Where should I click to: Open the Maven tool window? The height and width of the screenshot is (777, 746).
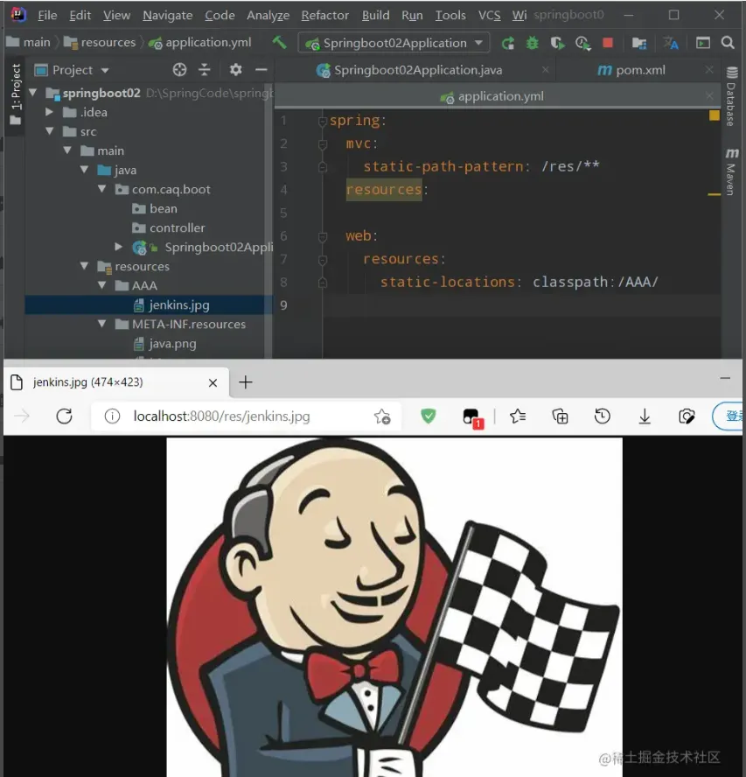coord(731,171)
